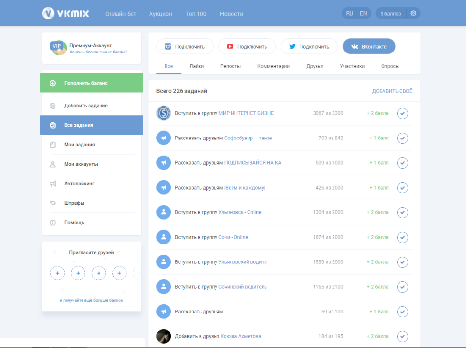The image size is (466, 348).
Task: Open the Опросы tab
Action: (x=390, y=66)
